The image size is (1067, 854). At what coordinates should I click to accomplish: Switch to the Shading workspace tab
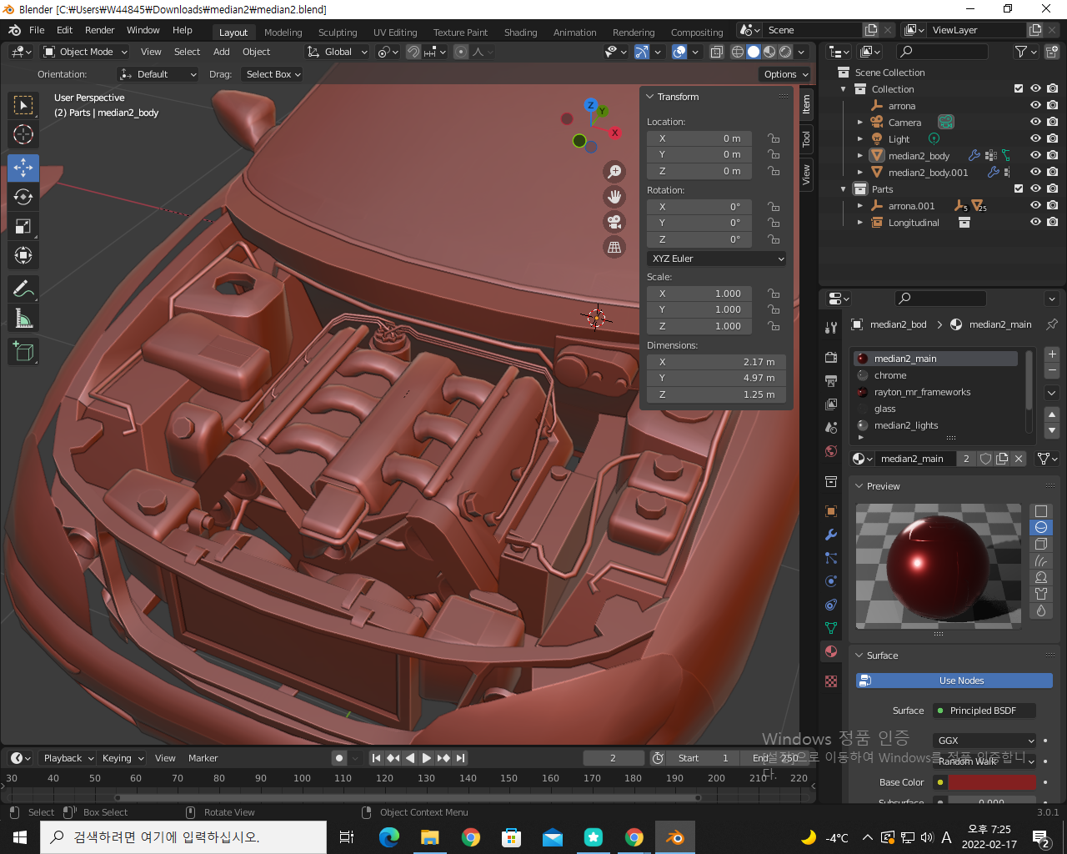point(521,33)
